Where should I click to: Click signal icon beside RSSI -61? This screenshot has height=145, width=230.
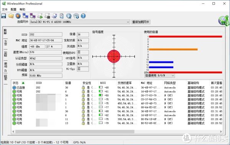[x=101, y=91]
